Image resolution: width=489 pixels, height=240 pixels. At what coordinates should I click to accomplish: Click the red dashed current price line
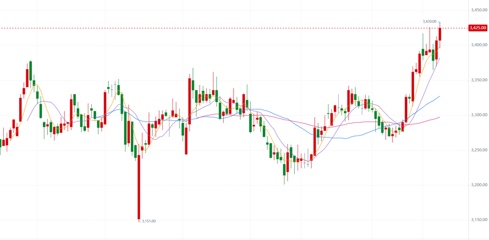tap(239, 28)
